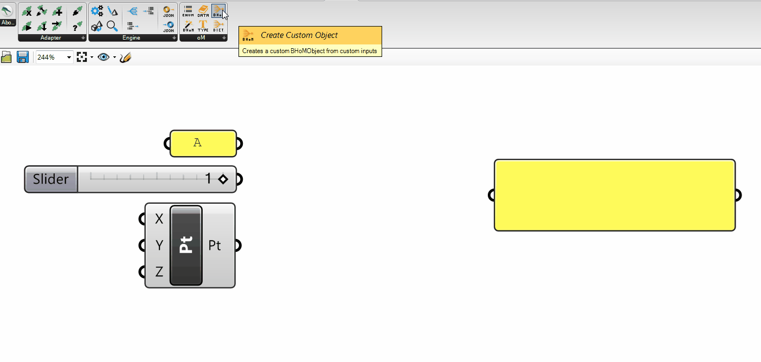Click the output grip of panel A

click(x=239, y=144)
